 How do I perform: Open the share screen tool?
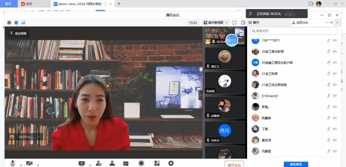(x=81, y=163)
